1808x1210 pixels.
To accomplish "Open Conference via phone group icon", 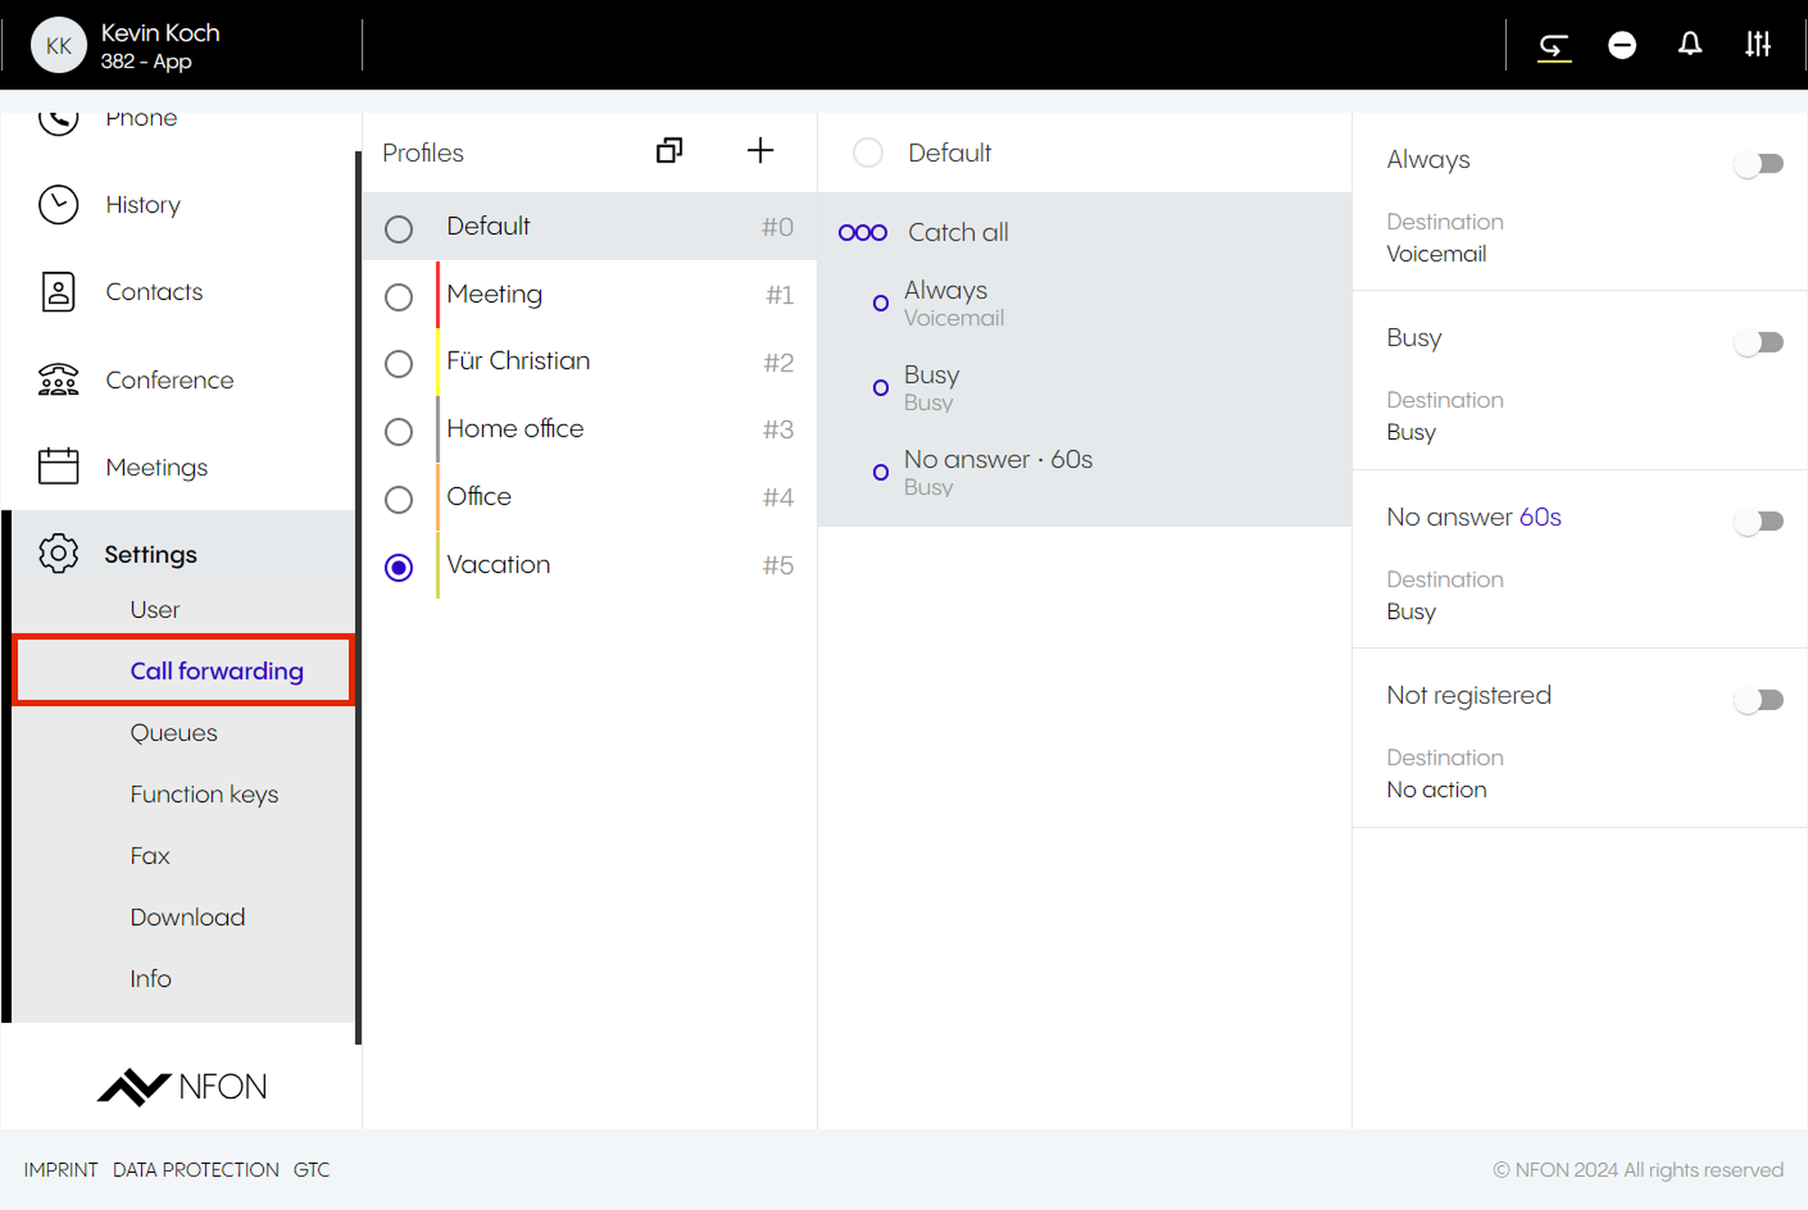I will tap(58, 380).
